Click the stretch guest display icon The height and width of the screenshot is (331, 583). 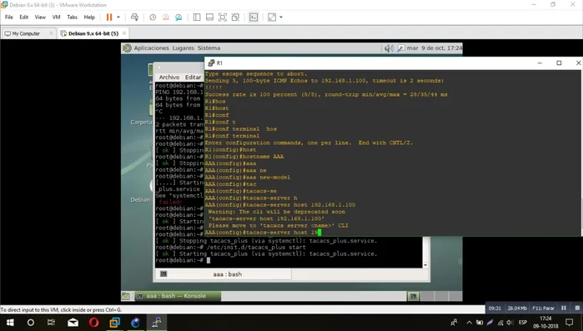(x=272, y=17)
